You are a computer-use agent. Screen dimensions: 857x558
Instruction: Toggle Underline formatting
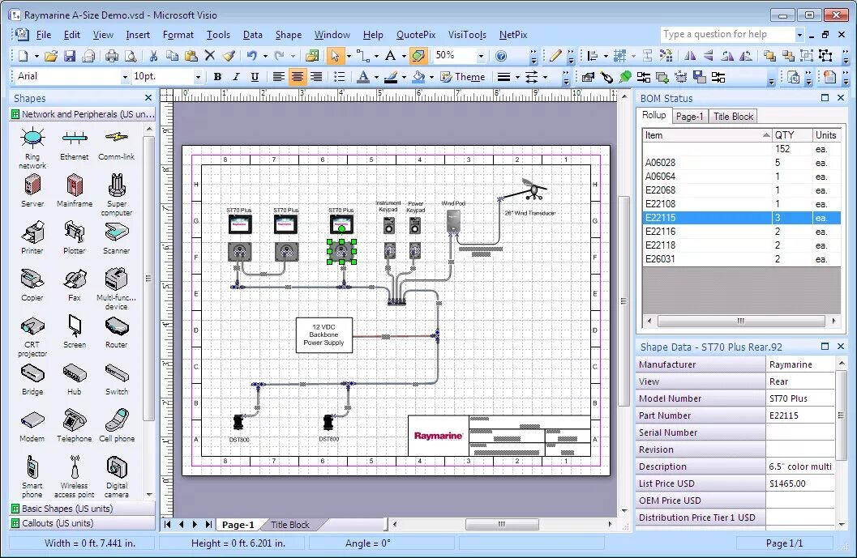pos(255,77)
